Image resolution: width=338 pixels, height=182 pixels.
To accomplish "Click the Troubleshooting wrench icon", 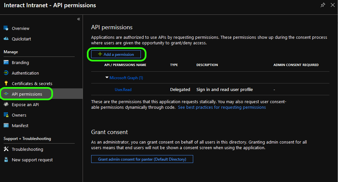I will click(x=6, y=149).
